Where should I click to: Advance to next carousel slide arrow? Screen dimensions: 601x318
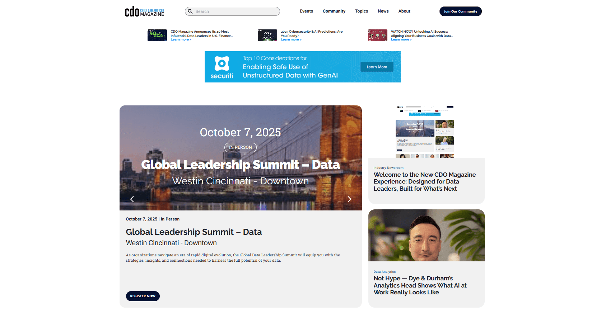[349, 199]
